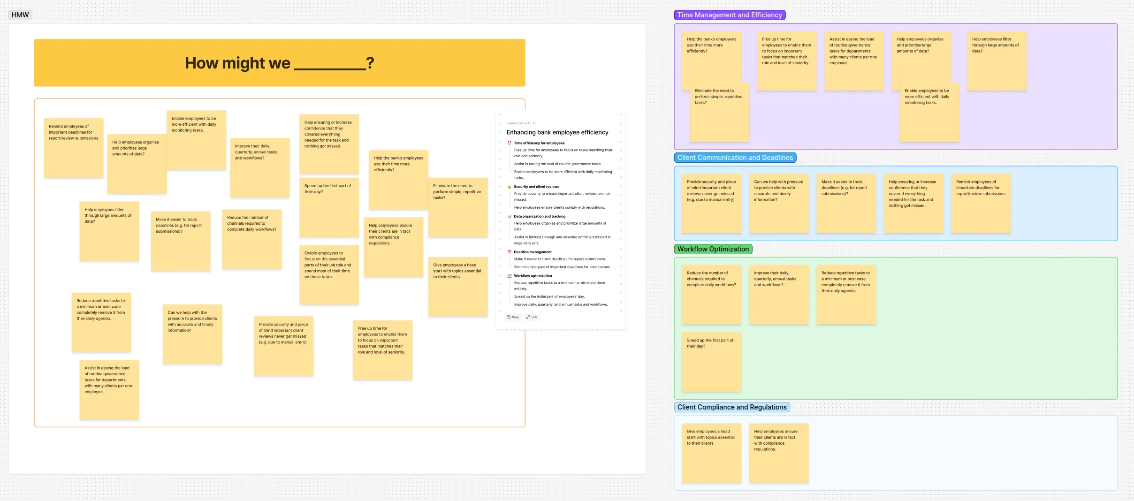Screen dimensions: 1134x501
Task: Select 'Deadline management' heading in summary
Action: point(533,252)
